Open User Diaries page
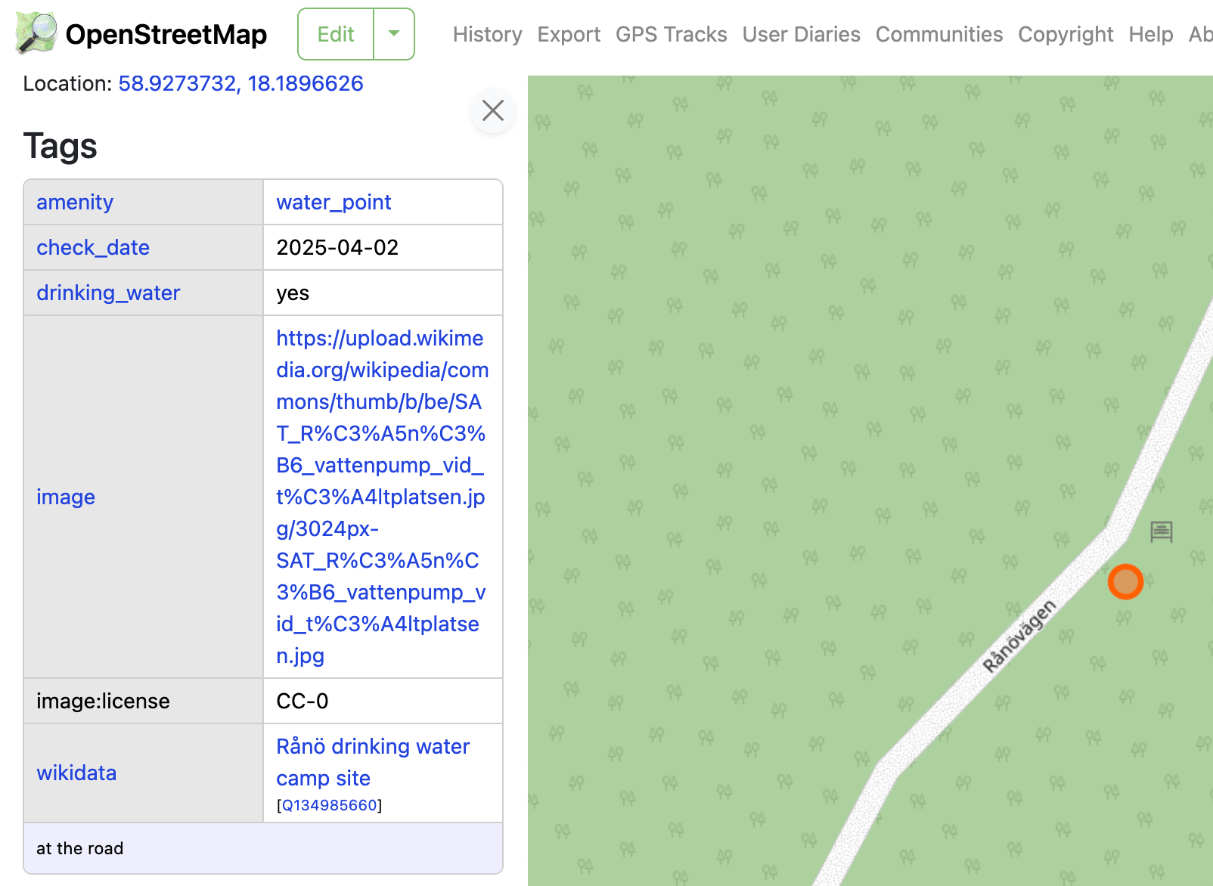The width and height of the screenshot is (1213, 886). click(801, 35)
